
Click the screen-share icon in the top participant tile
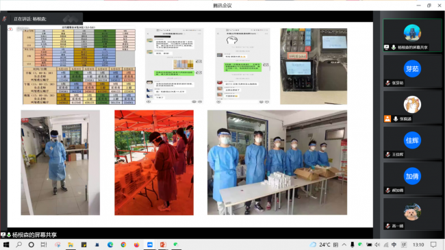(x=387, y=47)
